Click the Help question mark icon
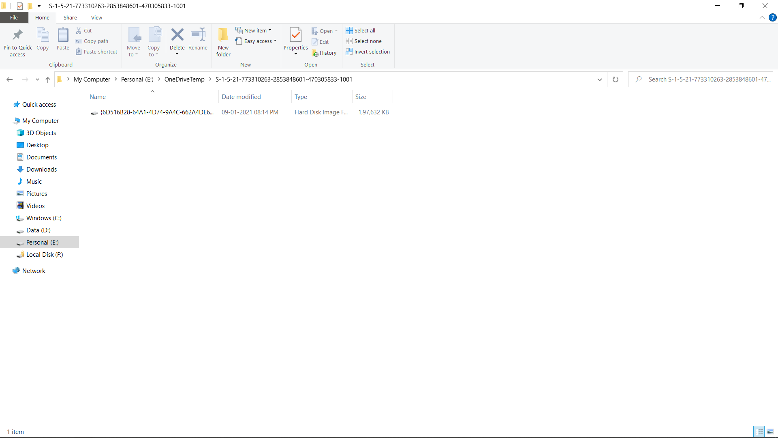This screenshot has width=778, height=438. pyautogui.click(x=772, y=17)
